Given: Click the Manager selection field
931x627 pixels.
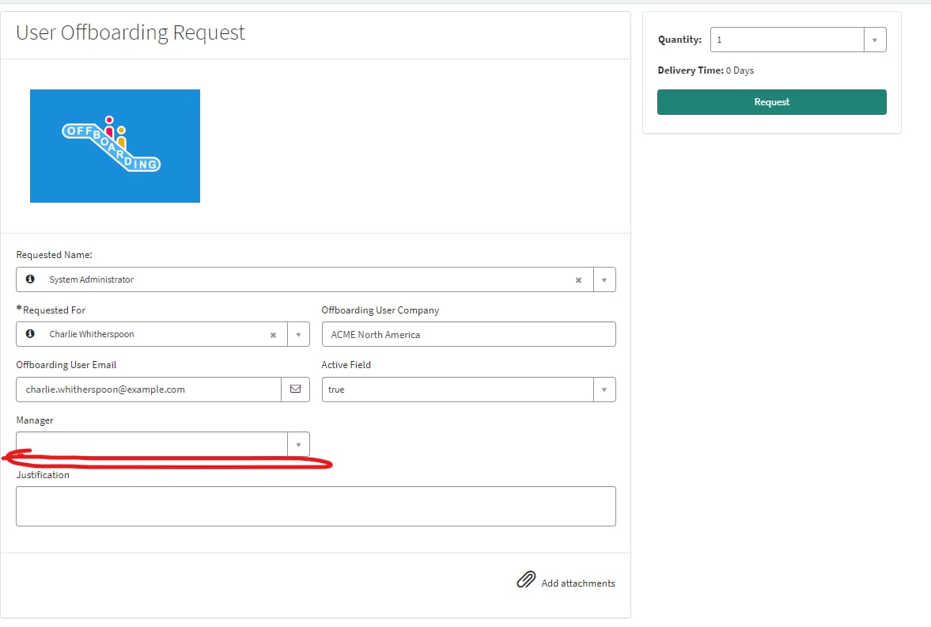Looking at the screenshot, I should tap(152, 445).
